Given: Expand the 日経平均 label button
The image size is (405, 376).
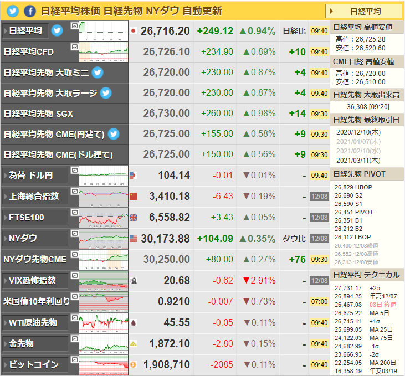Looking at the screenshot, I should [x=25, y=31].
